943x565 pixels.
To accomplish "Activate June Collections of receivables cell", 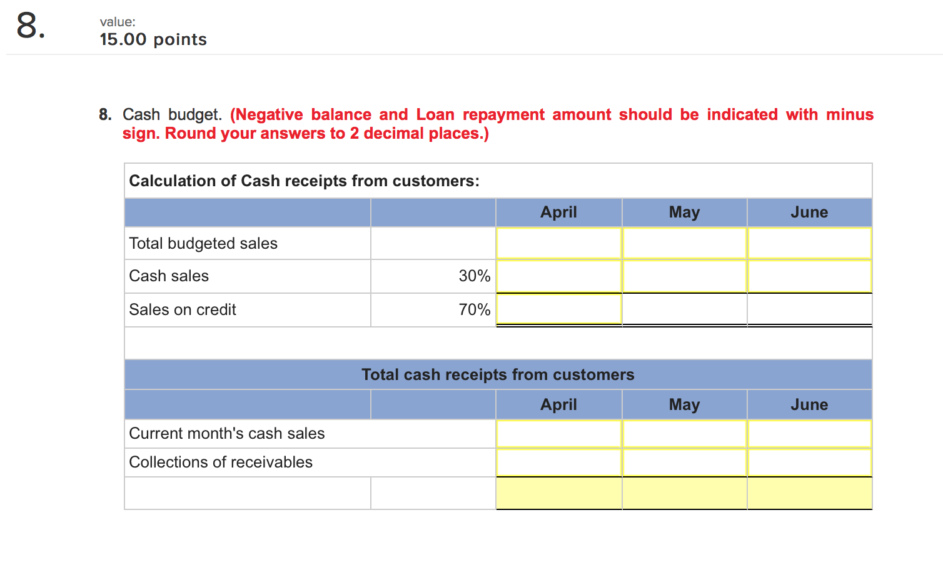I will click(809, 462).
